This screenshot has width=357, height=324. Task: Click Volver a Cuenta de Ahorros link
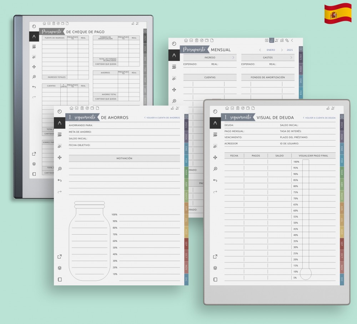tap(162, 118)
